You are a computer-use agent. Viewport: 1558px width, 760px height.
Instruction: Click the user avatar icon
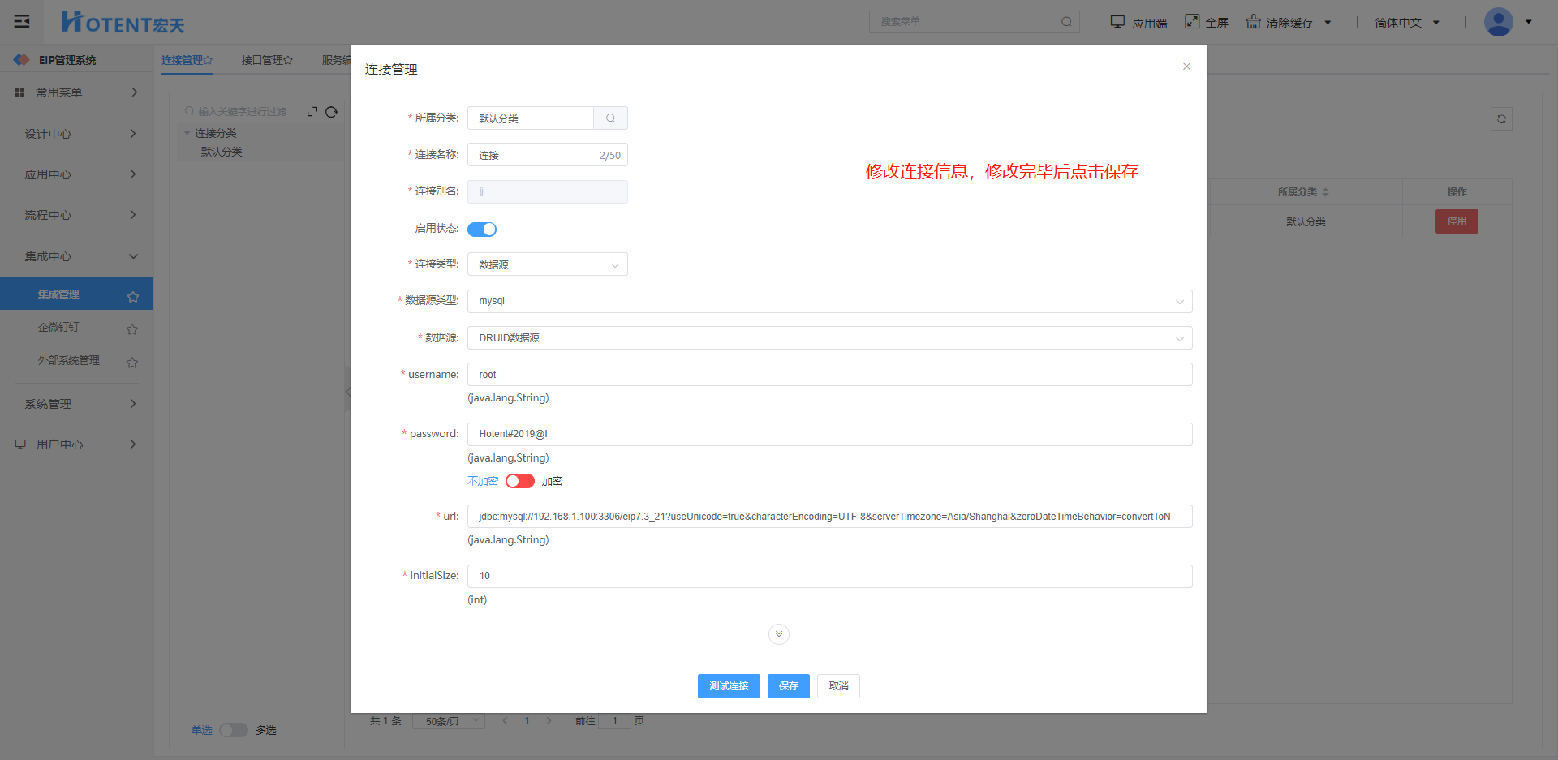1498,22
